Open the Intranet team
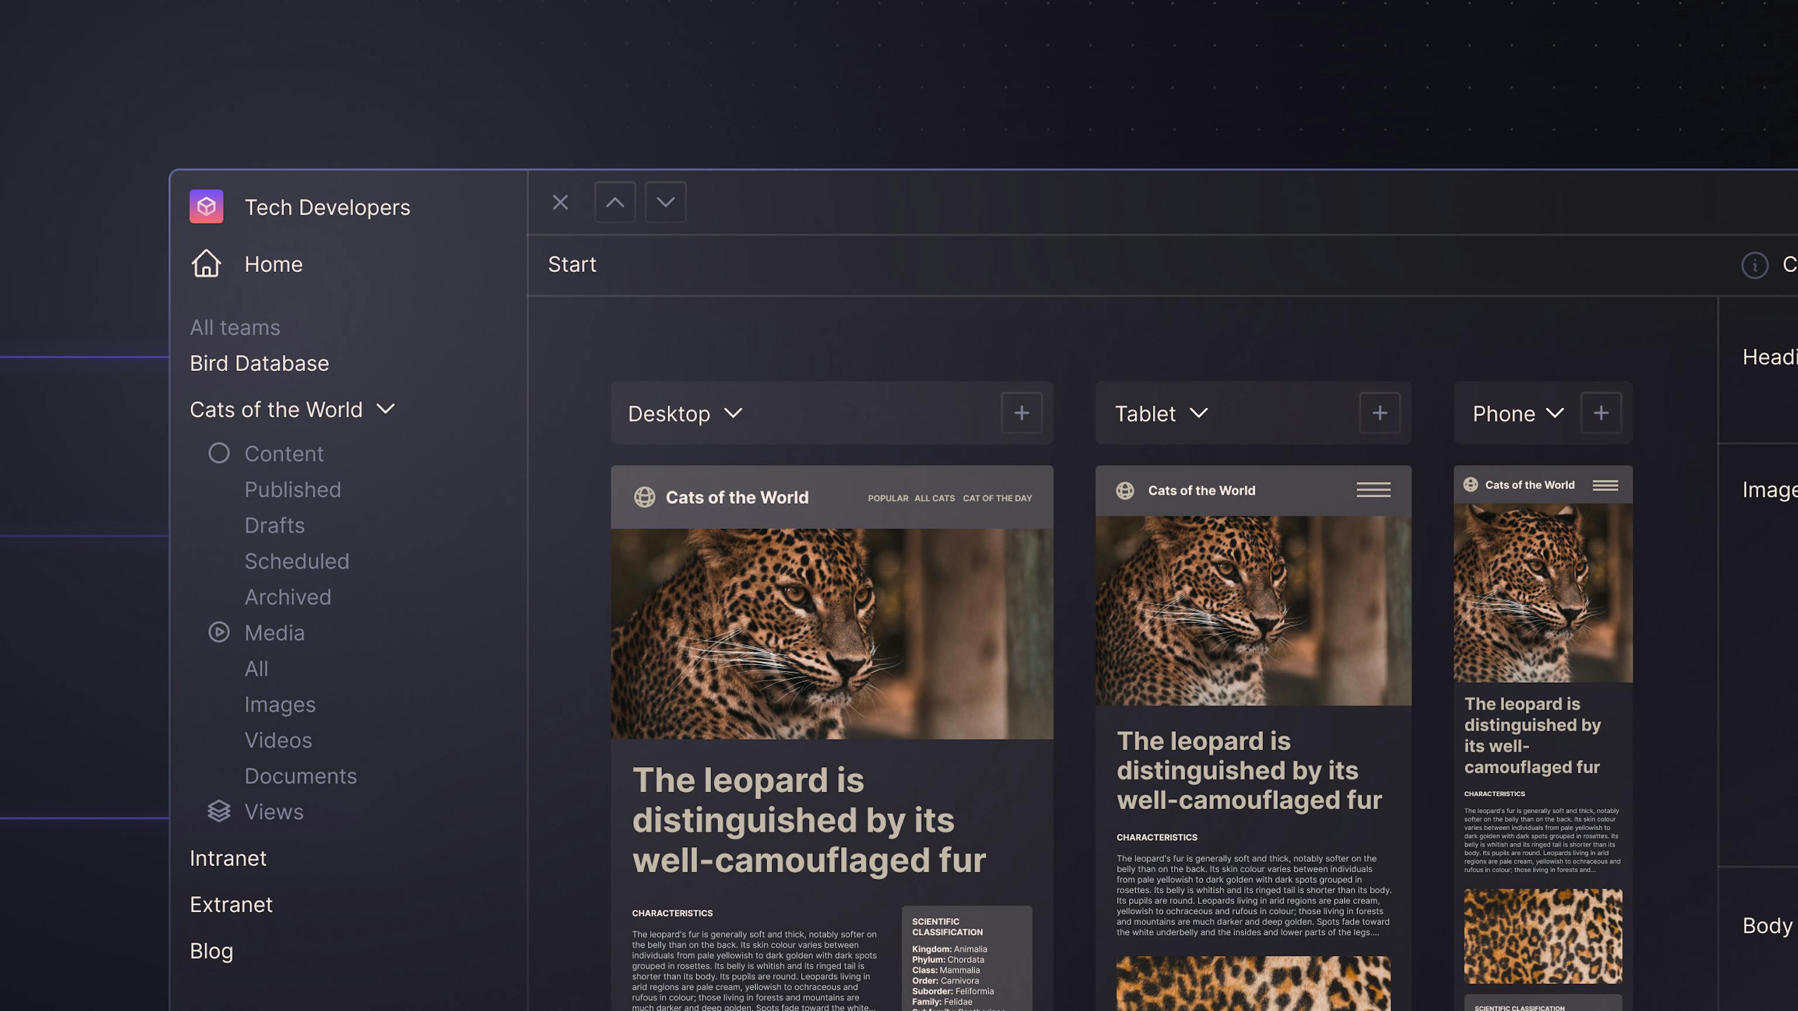 [228, 858]
